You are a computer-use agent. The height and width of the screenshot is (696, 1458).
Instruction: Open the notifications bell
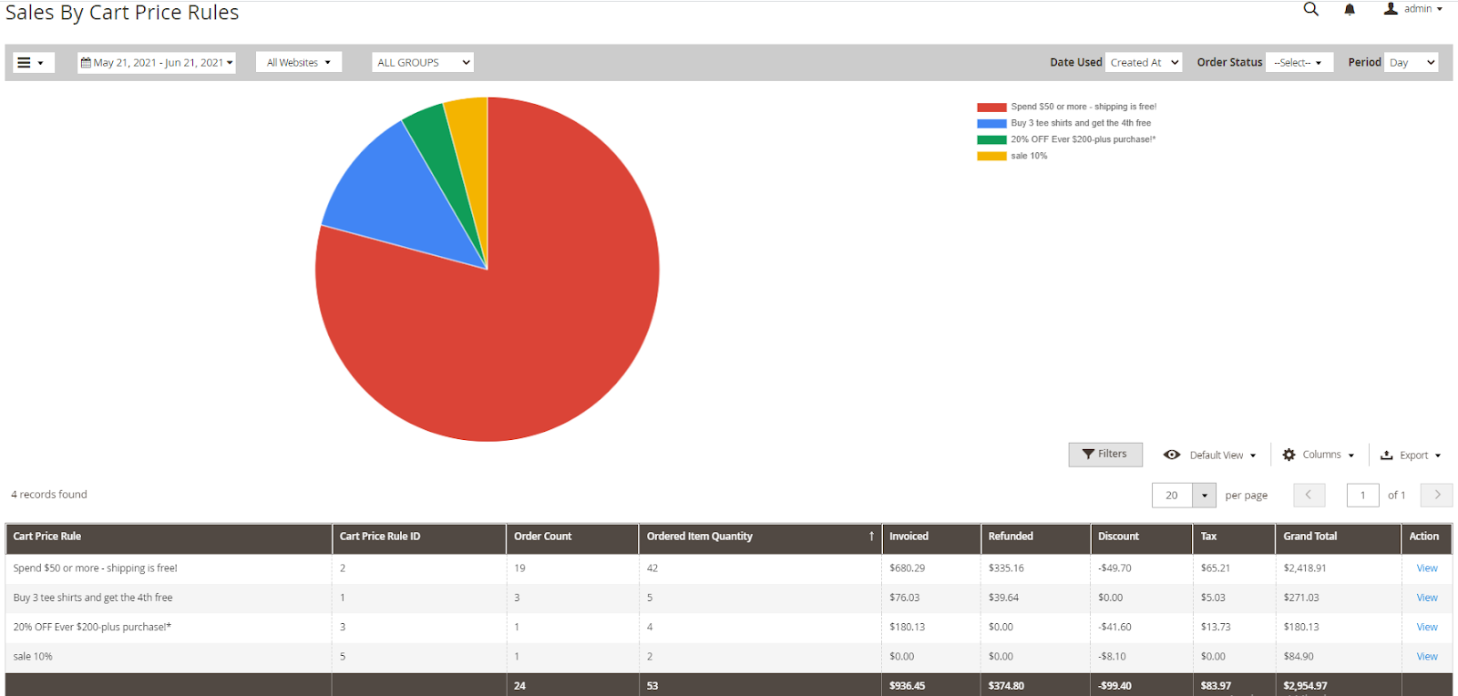tap(1350, 9)
